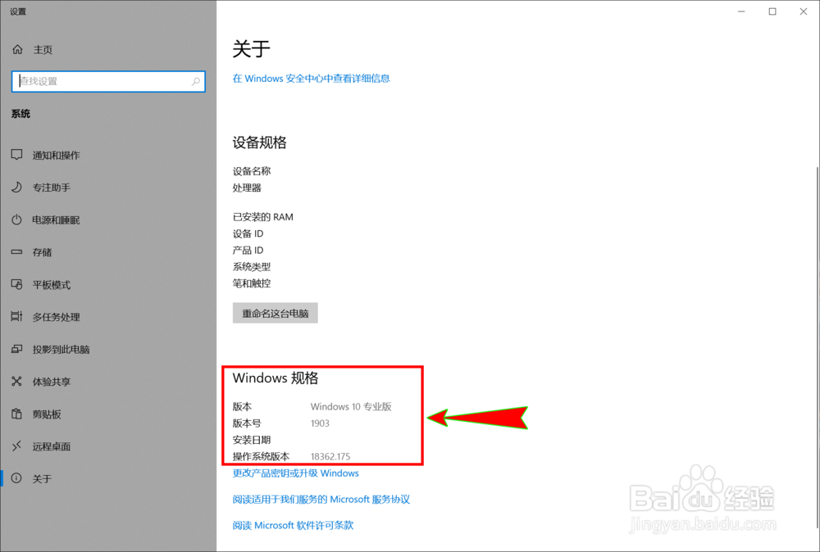Select the 剪贴板 Clipboard icon
This screenshot has height=552, width=820.
tap(18, 414)
